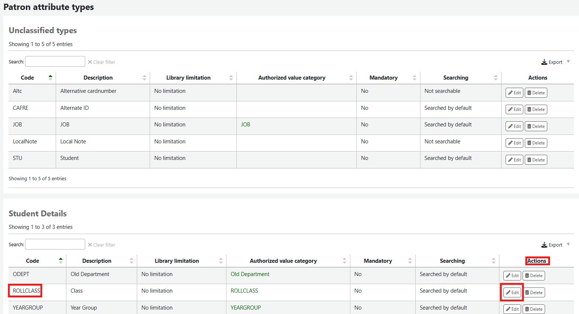The width and height of the screenshot is (579, 314).
Task: Open the Old Department category link
Action: (x=250, y=274)
